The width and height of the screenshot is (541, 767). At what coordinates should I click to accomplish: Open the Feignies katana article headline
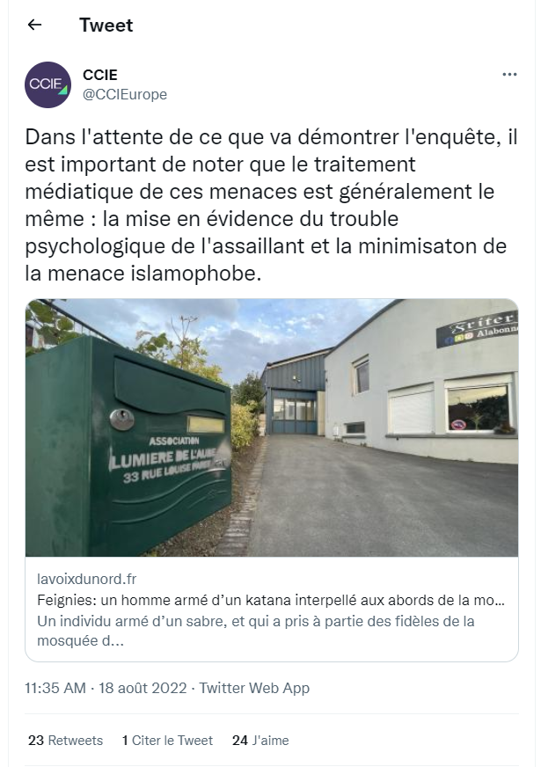[271, 600]
